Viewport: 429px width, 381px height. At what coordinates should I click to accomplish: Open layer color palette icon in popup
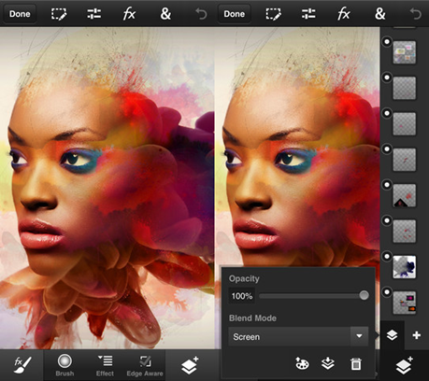coord(302,363)
